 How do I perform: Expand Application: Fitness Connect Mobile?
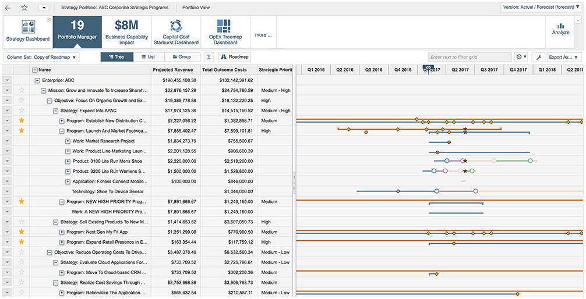[x=68, y=181]
